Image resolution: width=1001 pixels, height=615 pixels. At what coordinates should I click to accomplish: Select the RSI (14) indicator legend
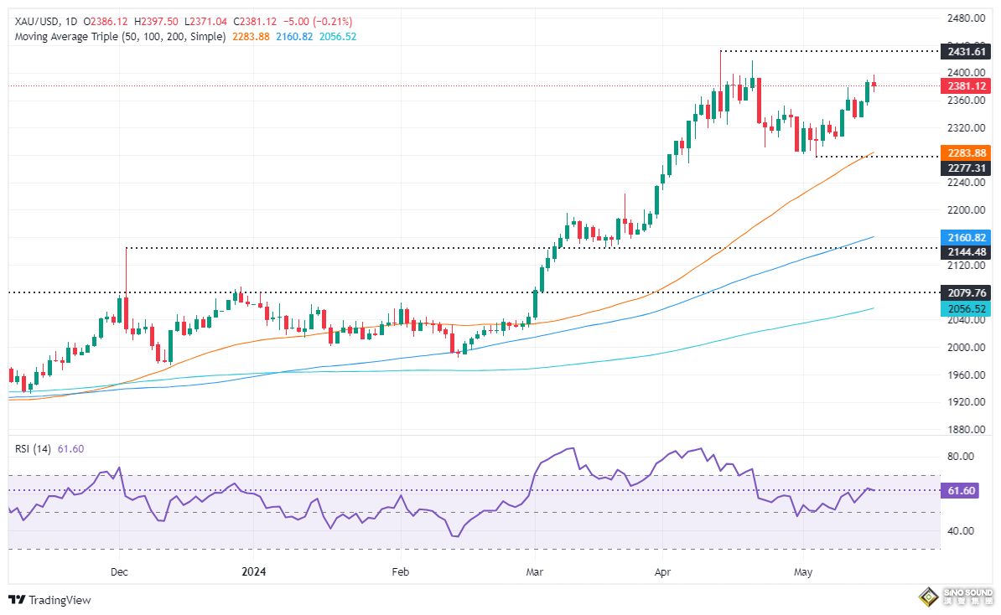pyautogui.click(x=32, y=449)
